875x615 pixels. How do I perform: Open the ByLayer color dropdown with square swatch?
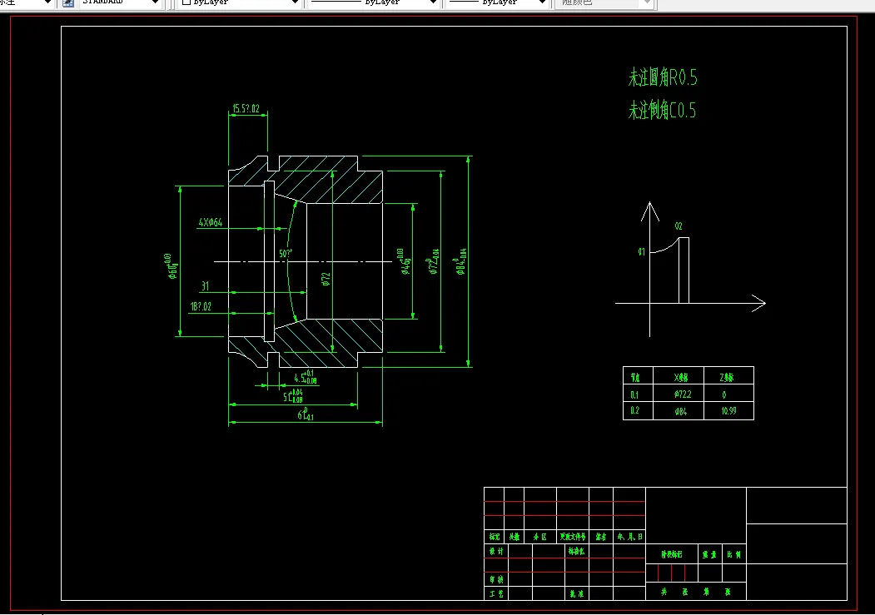[240, 2]
